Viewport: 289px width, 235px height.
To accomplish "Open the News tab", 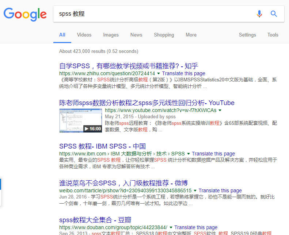I will (136, 35).
